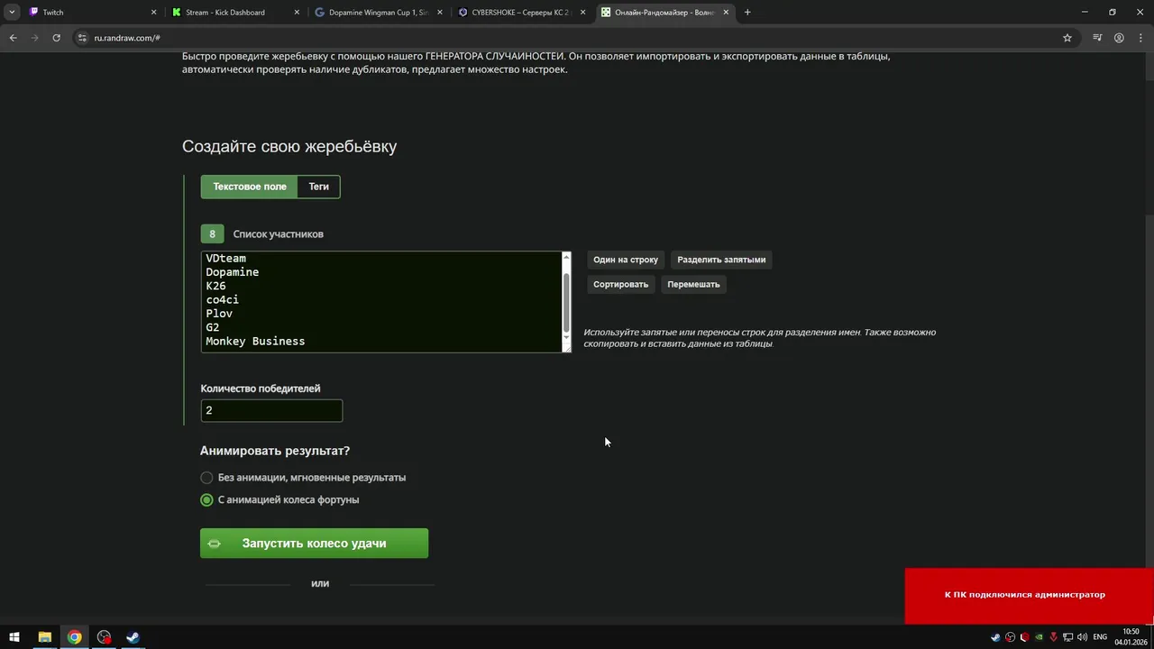Image resolution: width=1154 pixels, height=649 pixels.
Task: Click the Steam system tray icon
Action: point(995,637)
